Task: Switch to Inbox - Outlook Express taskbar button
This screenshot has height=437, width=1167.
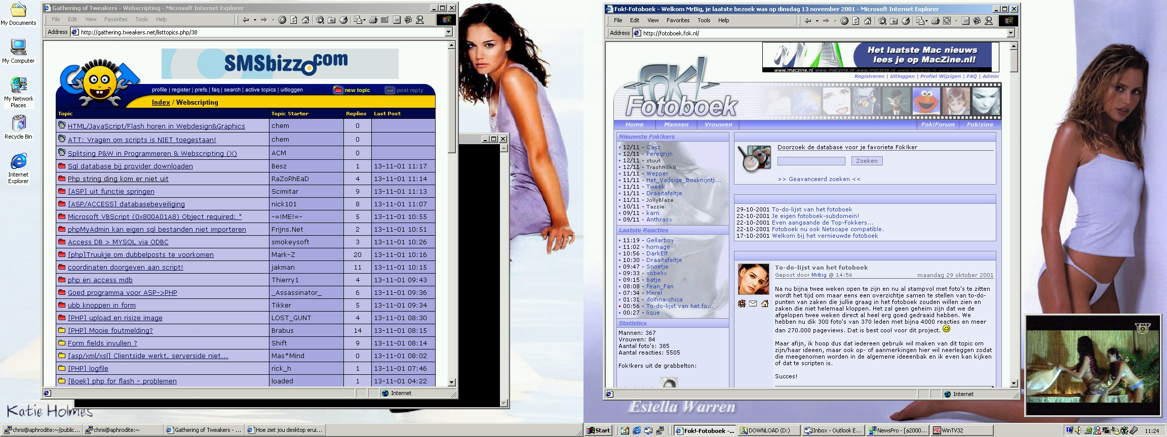Action: click(x=833, y=430)
